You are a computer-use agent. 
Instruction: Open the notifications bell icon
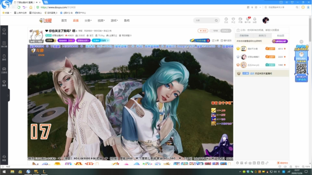pyautogui.click(x=255, y=20)
